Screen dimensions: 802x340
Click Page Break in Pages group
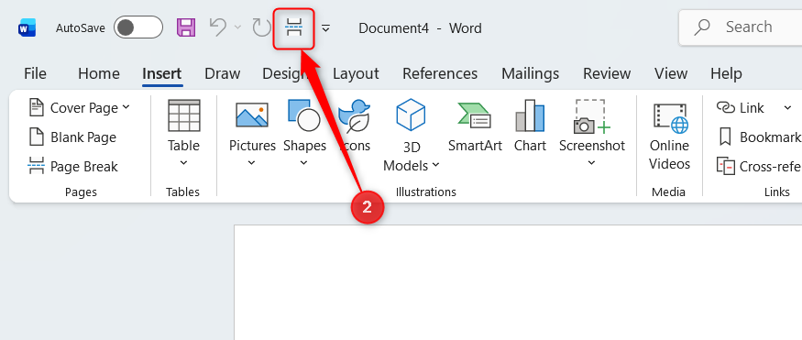[x=72, y=167]
